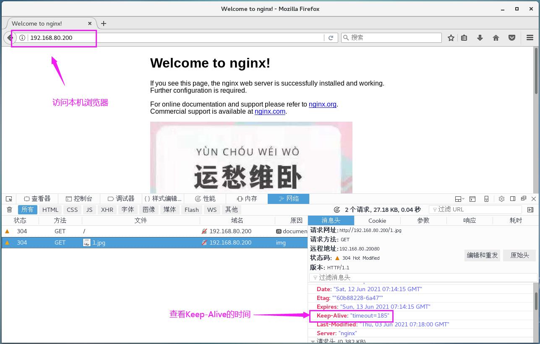Viewport: 540px width, 344px height.
Task: Show devtools in separate window
Action: coord(524,199)
